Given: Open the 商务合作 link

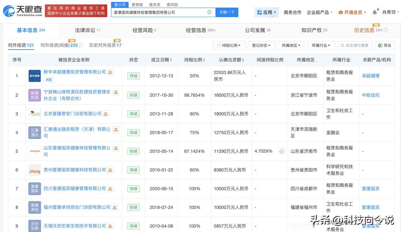Looking at the screenshot, I should click(293, 12).
